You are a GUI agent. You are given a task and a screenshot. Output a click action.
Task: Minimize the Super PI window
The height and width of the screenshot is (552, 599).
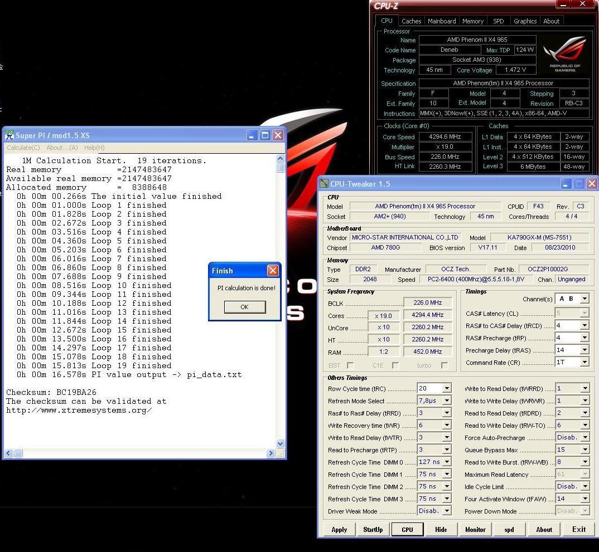coord(252,135)
